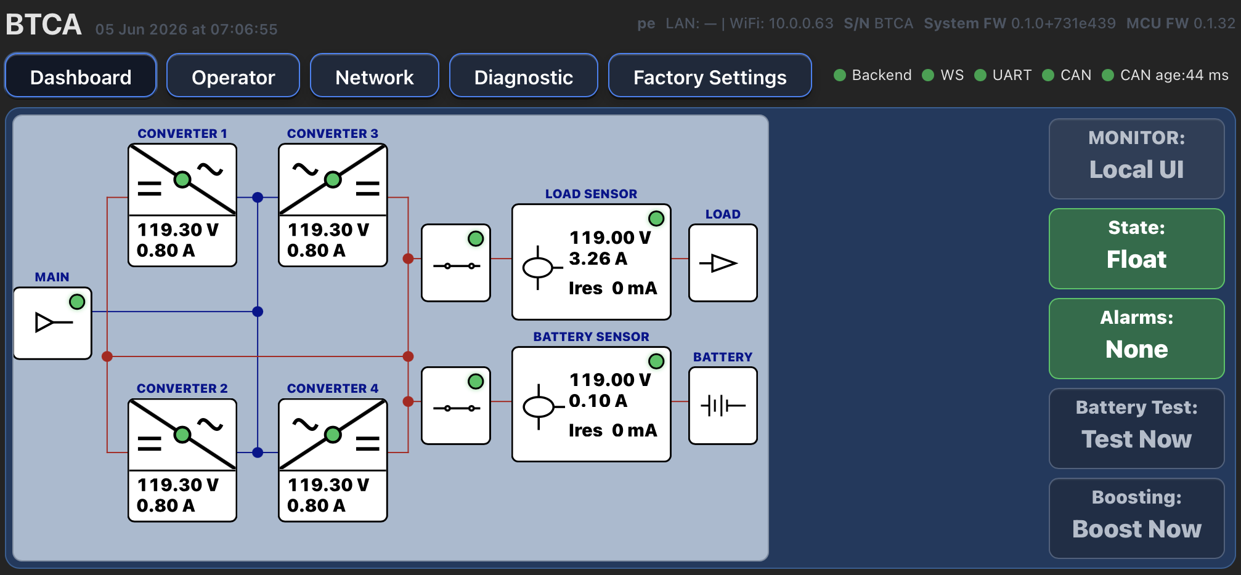Click the State Float status button
Screen dimensions: 1241x575
point(1136,248)
